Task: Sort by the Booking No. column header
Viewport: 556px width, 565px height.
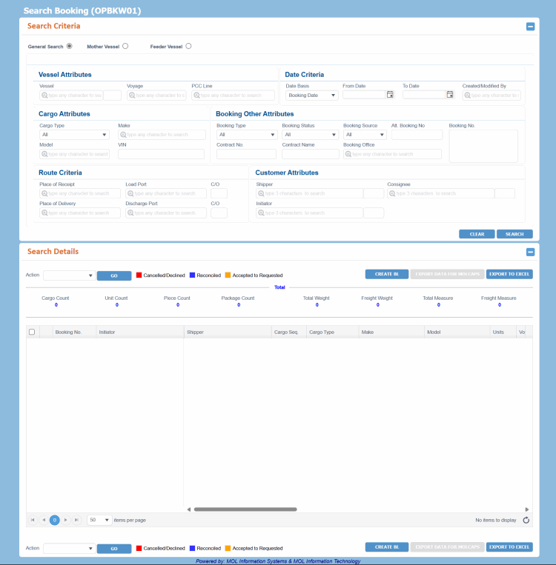Action: point(68,332)
